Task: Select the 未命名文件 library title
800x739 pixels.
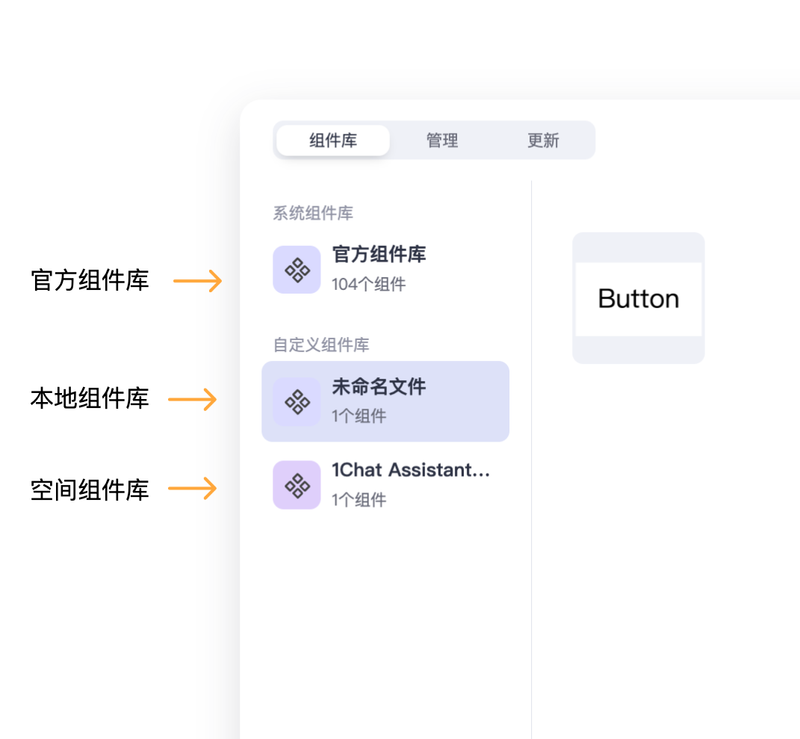Action: (379, 387)
